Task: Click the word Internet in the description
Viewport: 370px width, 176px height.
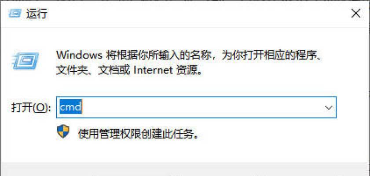Action: pos(153,70)
